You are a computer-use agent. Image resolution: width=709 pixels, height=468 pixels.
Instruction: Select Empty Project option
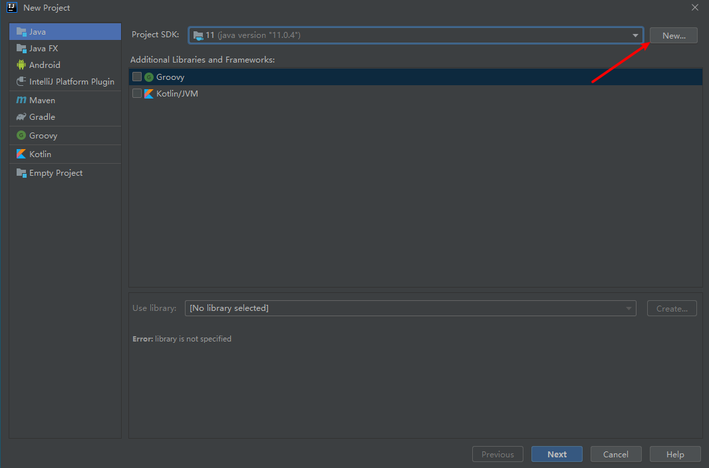tap(65, 173)
